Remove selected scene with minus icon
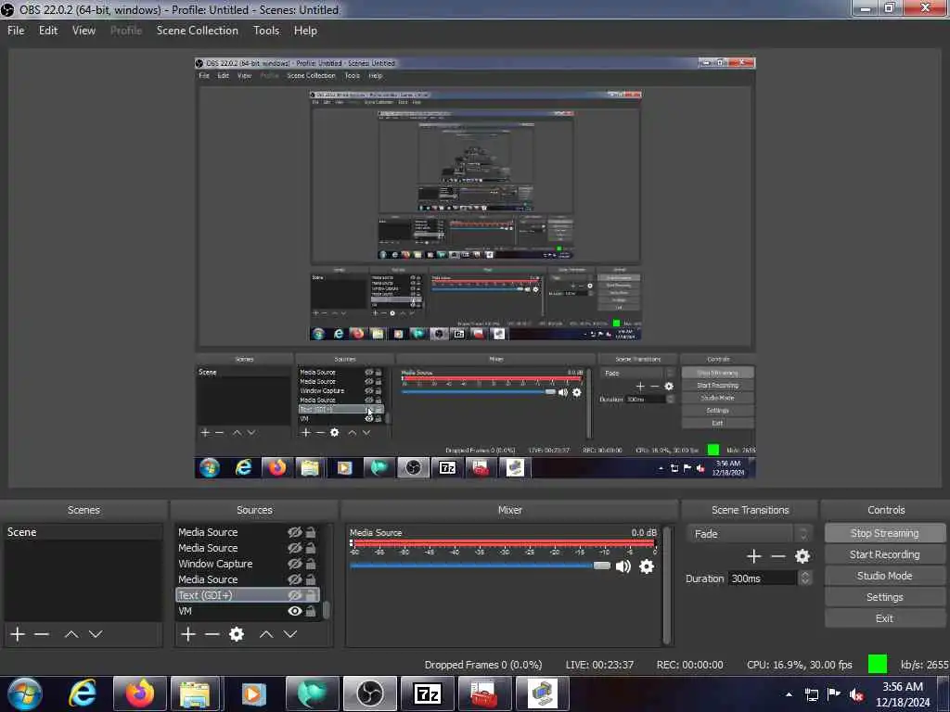Viewport: 950px width, 712px height. point(42,634)
